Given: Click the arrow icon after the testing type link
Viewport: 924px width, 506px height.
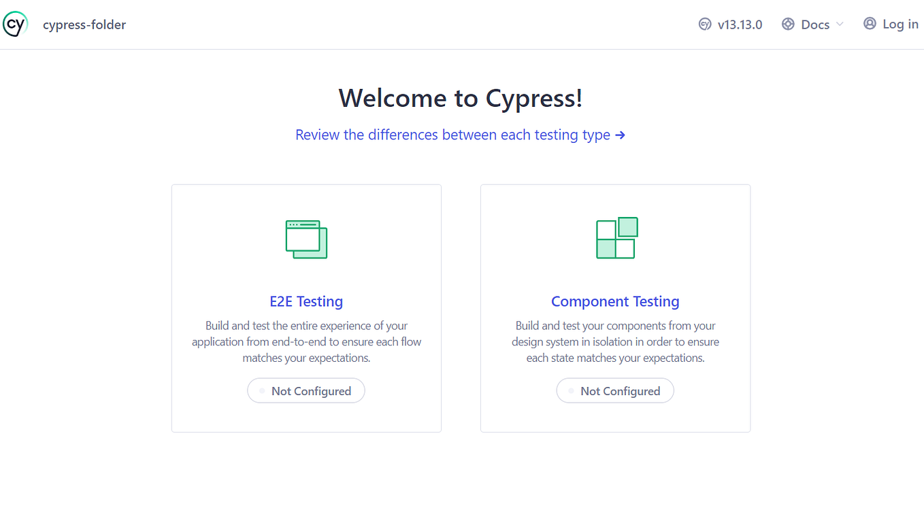Looking at the screenshot, I should pyautogui.click(x=620, y=135).
